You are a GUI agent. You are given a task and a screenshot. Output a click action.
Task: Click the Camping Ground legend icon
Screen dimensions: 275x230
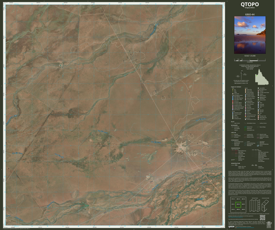click(x=233, y=119)
